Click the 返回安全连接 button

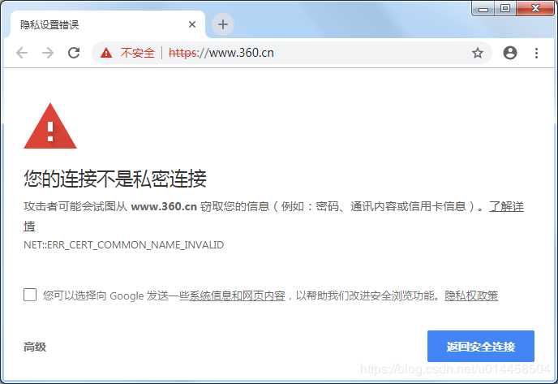480,346
